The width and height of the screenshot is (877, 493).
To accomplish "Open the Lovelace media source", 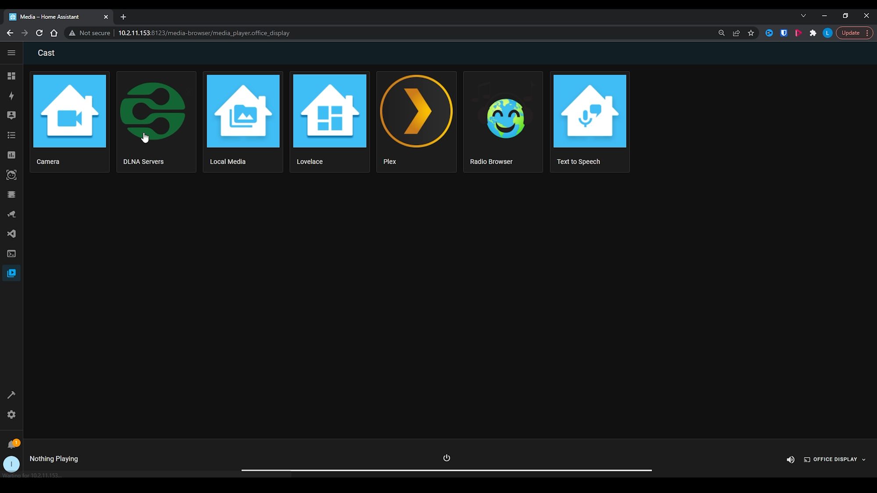I will [x=330, y=122].
